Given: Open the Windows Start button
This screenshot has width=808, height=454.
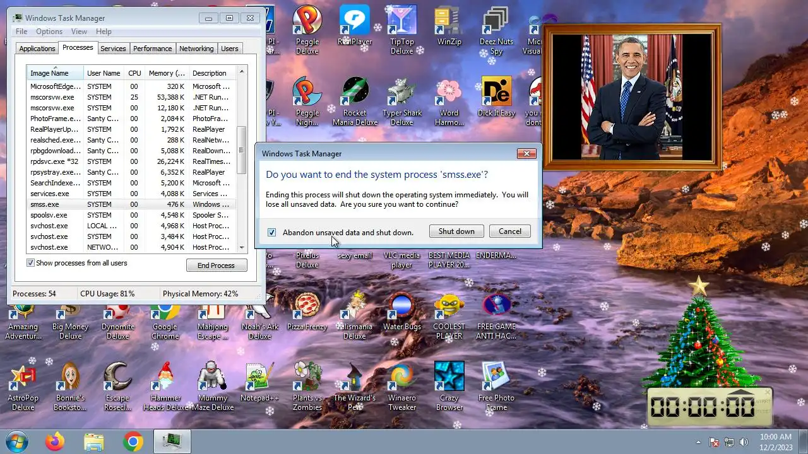Looking at the screenshot, I should [16, 441].
